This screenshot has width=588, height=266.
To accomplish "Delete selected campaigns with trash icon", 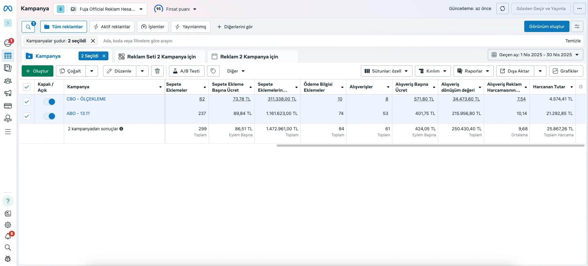I will tap(157, 71).
